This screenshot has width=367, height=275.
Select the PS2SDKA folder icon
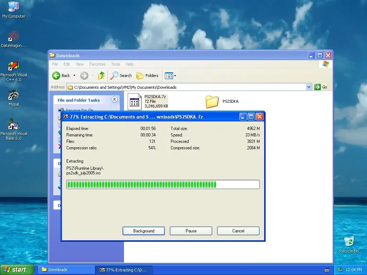[212, 101]
